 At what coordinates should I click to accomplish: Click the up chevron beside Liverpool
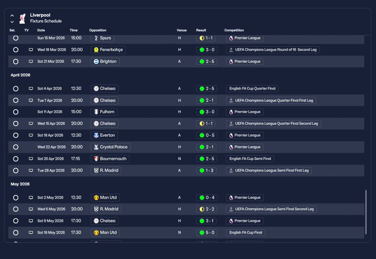(x=12, y=16)
